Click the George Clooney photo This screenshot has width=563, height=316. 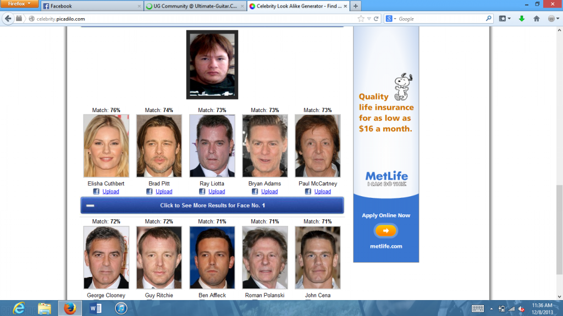pyautogui.click(x=106, y=257)
